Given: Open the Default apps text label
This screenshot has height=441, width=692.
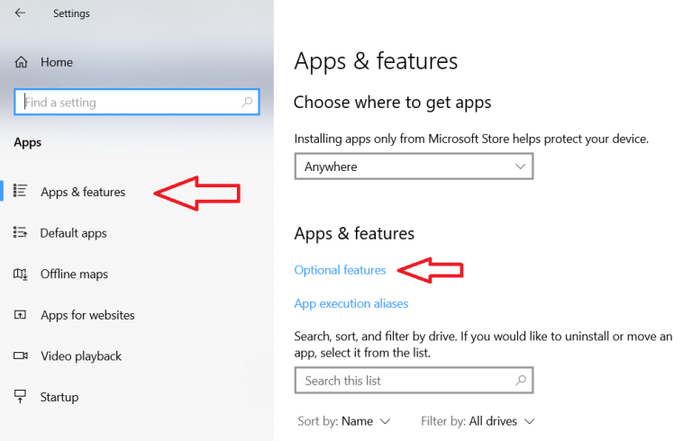Looking at the screenshot, I should [74, 233].
